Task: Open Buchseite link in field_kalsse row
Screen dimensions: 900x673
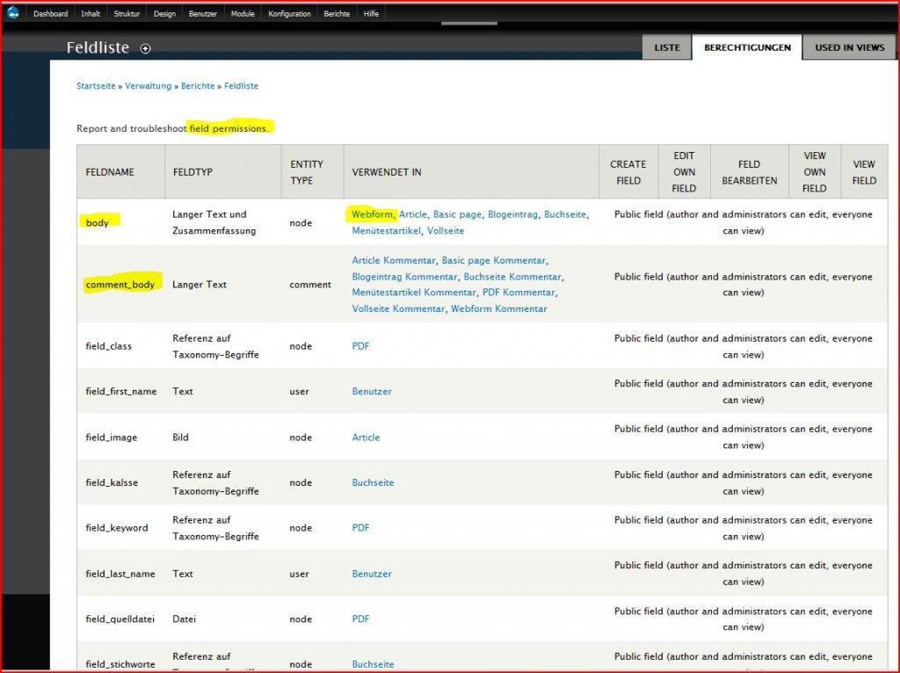Action: [373, 483]
